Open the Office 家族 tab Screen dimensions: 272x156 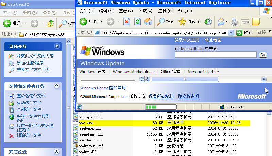[171, 72]
